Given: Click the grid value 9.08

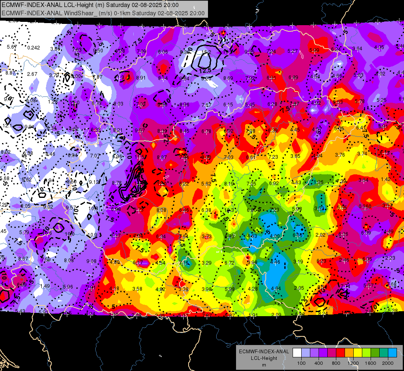Looking at the screenshot, I should point(92,261).
